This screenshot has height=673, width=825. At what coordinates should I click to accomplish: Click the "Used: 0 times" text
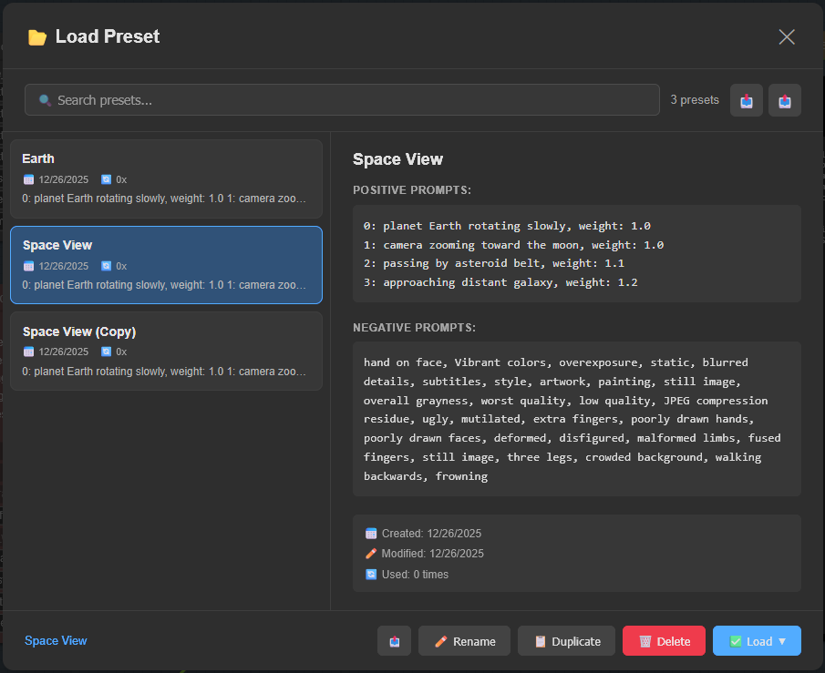pos(415,574)
